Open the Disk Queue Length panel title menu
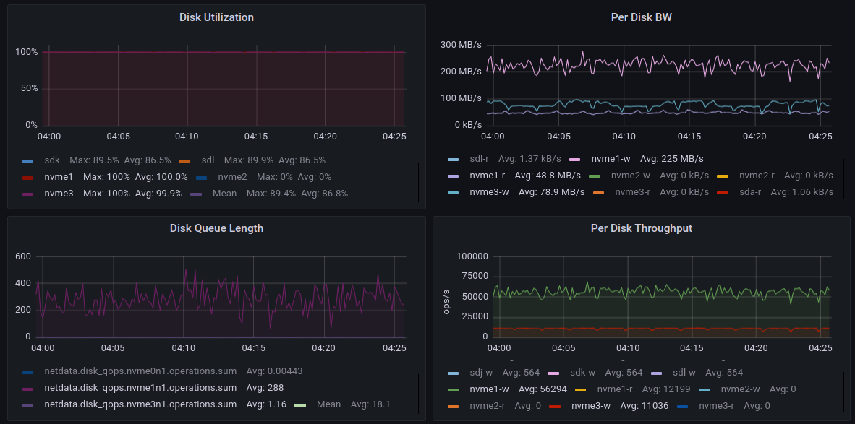Viewport: 855px width, 424px height. [216, 228]
